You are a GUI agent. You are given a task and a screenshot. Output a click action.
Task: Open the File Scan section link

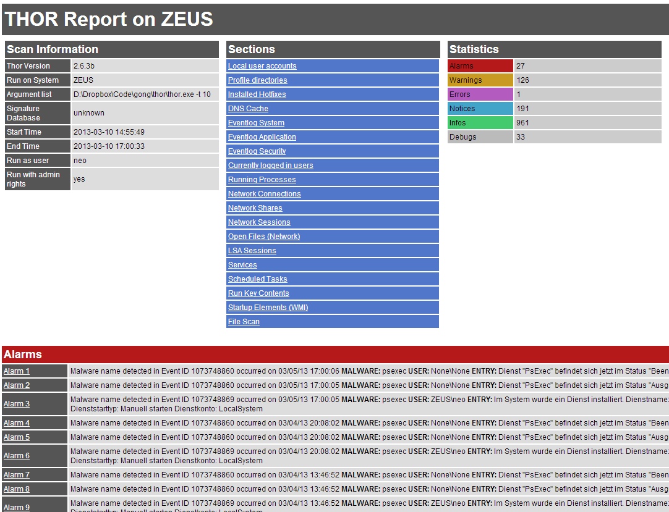[244, 322]
